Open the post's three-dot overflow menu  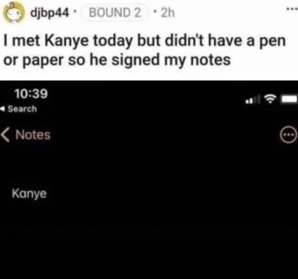point(293,9)
